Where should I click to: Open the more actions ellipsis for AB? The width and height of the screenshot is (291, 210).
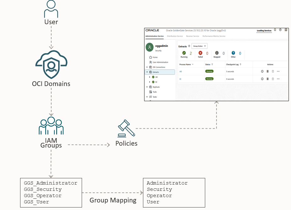278,71
